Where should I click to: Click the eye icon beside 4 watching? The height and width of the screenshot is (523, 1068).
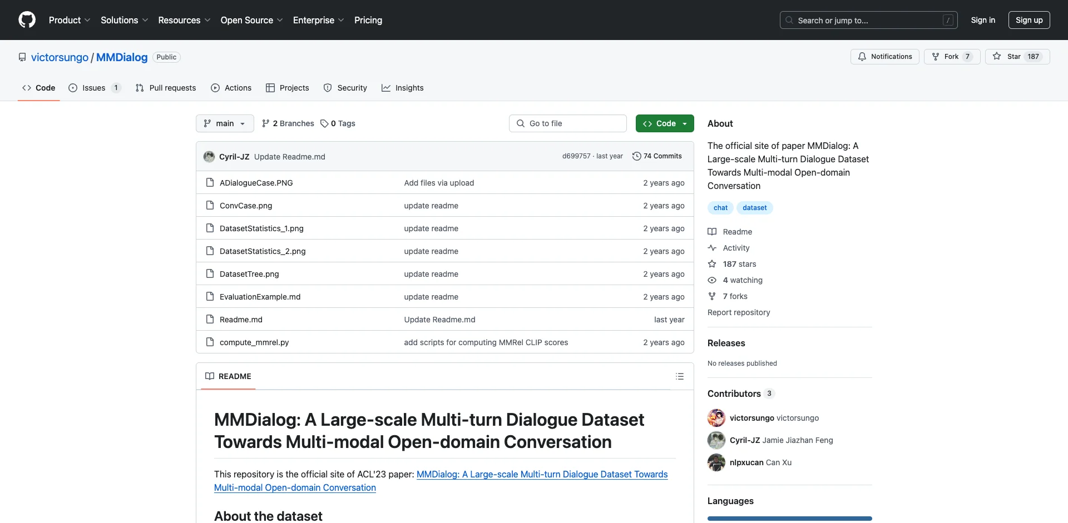(712, 280)
